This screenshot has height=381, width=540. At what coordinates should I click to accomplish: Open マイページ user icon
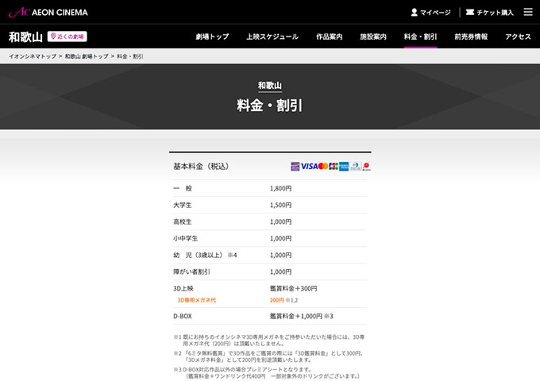[x=415, y=13]
